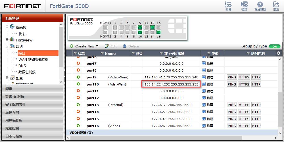284x142 pixels.
Task: Open the 策略 & 对象 menu section
Action: tap(33, 96)
